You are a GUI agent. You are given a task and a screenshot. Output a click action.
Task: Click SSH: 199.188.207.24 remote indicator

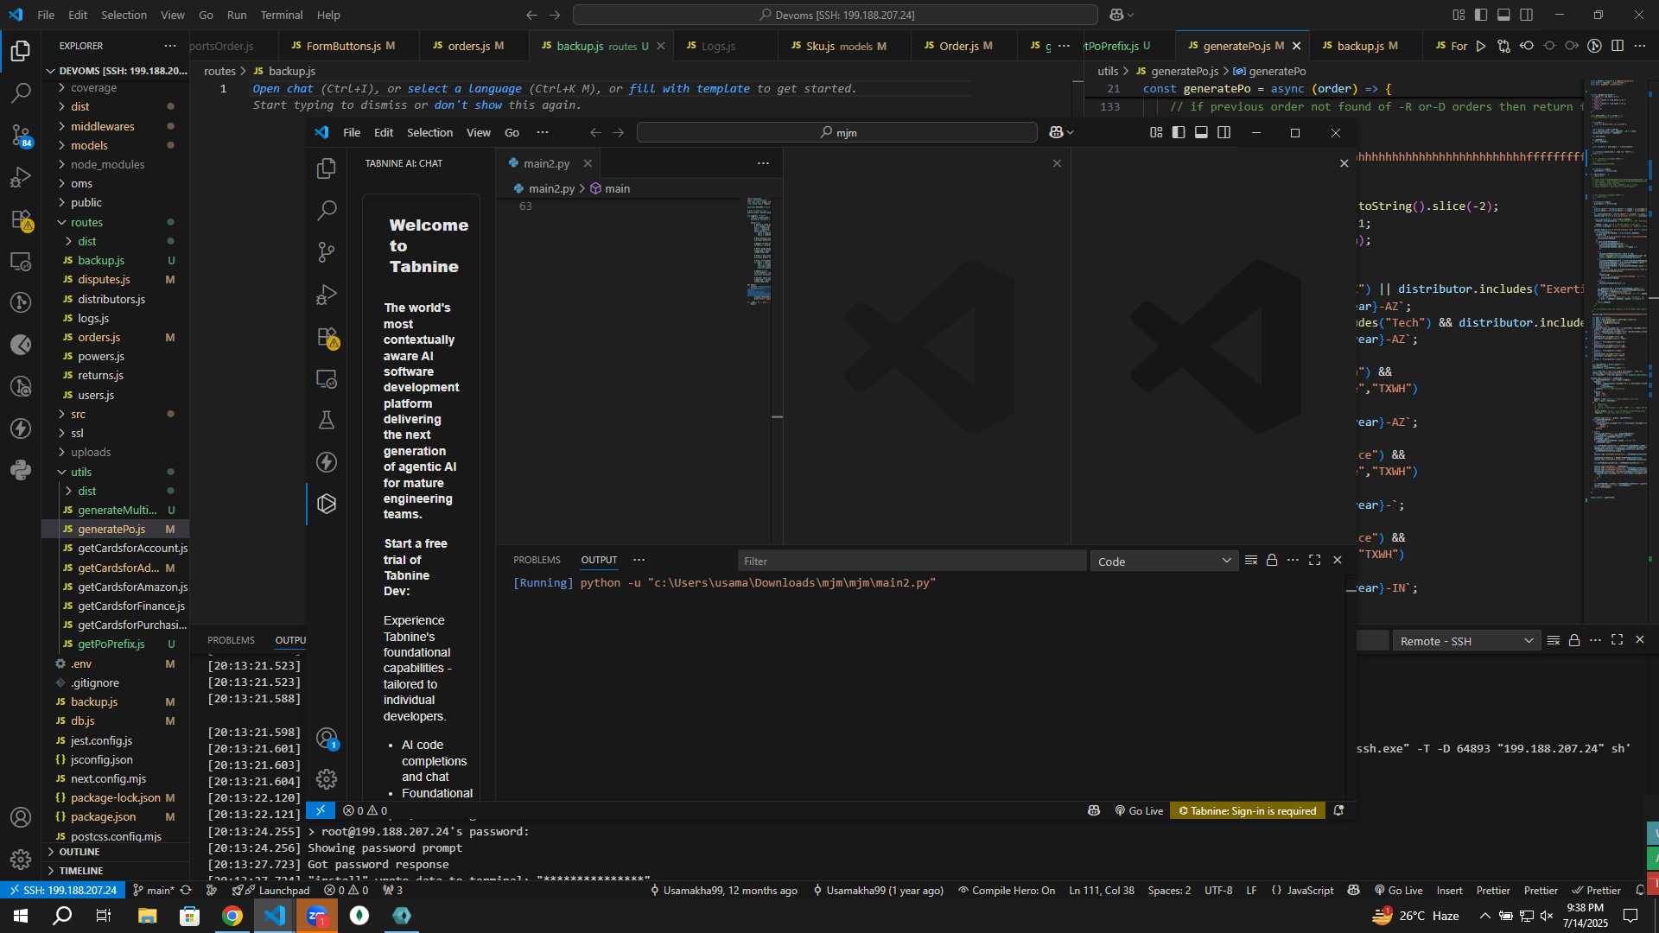pos(62,891)
